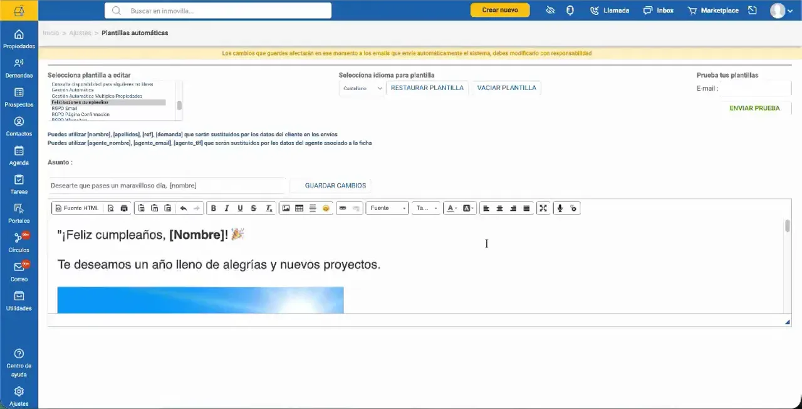802x409 pixels.
Task: Open the Tamaño font size dropdown
Action: (427, 208)
